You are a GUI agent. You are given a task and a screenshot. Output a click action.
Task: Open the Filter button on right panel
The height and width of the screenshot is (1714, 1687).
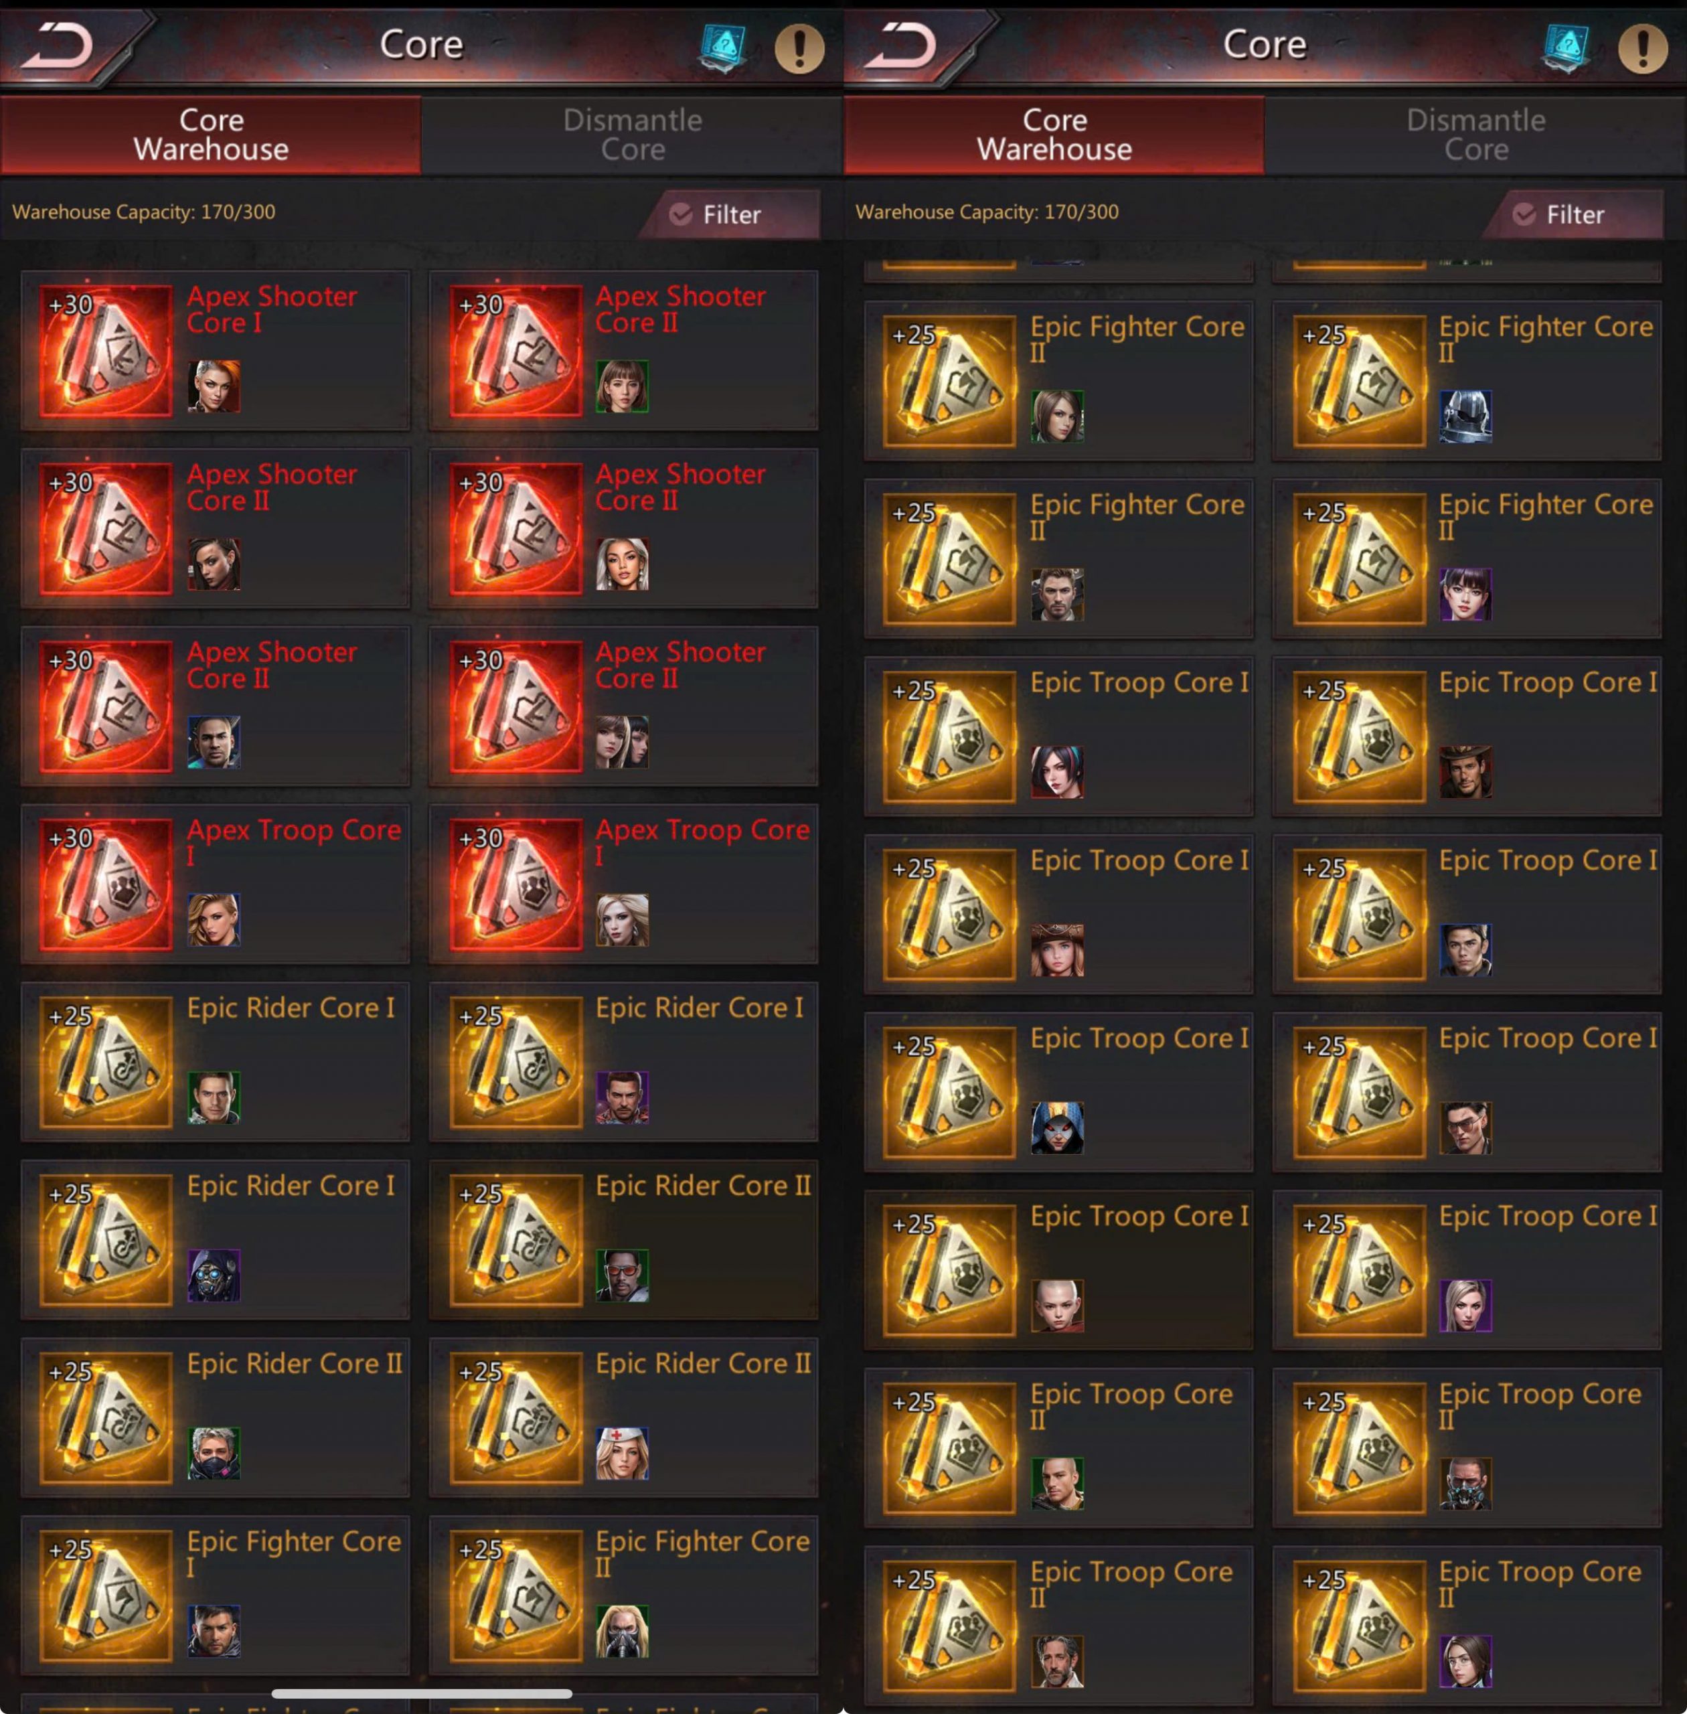point(1574,214)
